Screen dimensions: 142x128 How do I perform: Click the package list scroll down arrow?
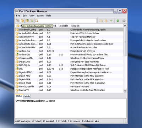(x=125, y=91)
